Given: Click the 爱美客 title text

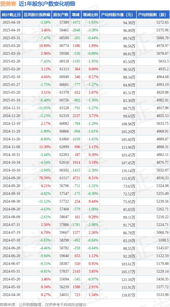Looking at the screenshot, I should [8, 4].
